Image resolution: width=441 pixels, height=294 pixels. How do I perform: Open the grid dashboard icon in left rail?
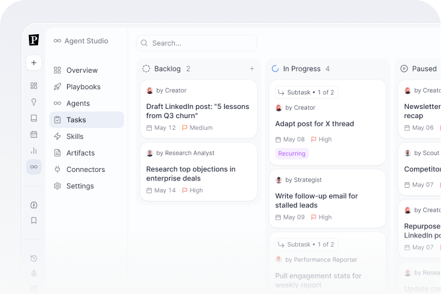point(34,86)
